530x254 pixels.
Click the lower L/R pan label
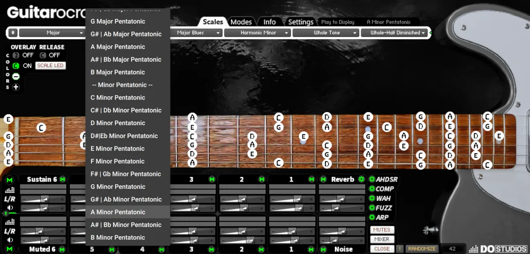[10, 231]
